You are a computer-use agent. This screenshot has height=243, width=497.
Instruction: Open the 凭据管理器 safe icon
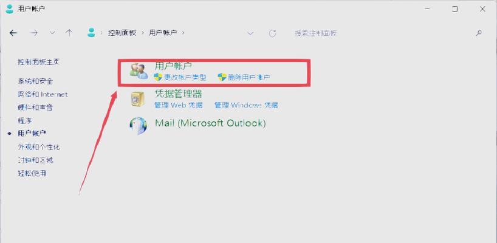(x=137, y=99)
